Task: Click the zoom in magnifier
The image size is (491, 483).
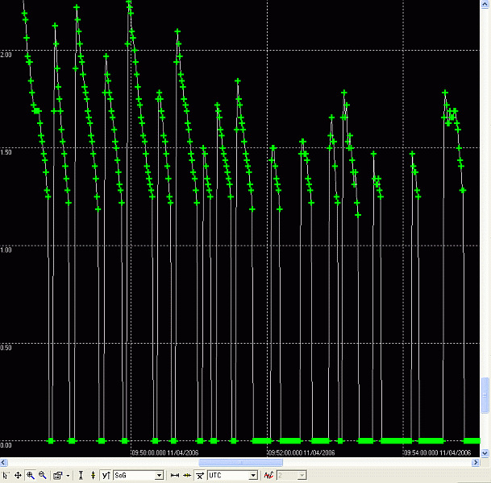Action: [x=31, y=476]
